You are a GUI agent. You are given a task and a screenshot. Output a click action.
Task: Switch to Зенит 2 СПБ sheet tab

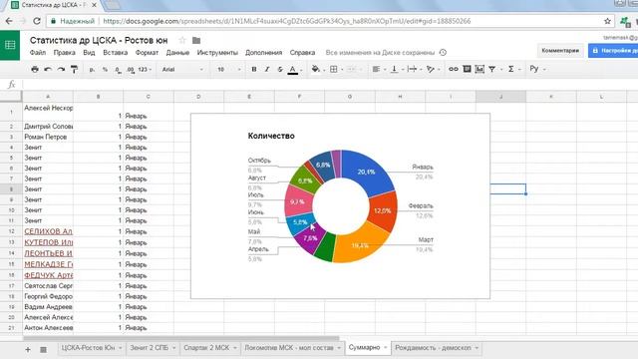point(149,348)
